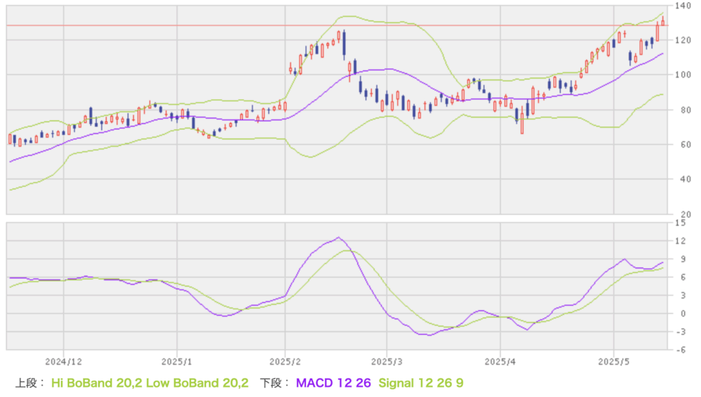This screenshot has width=701, height=397.
Task: Click the 120 price axis label
Action: (683, 40)
